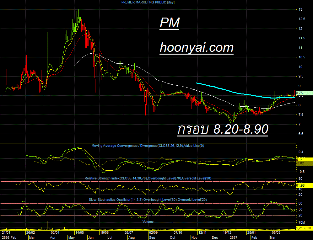Click the Moving Average Convergence / Divergence indicator title
The height and width of the screenshot is (240, 313).
148,146
